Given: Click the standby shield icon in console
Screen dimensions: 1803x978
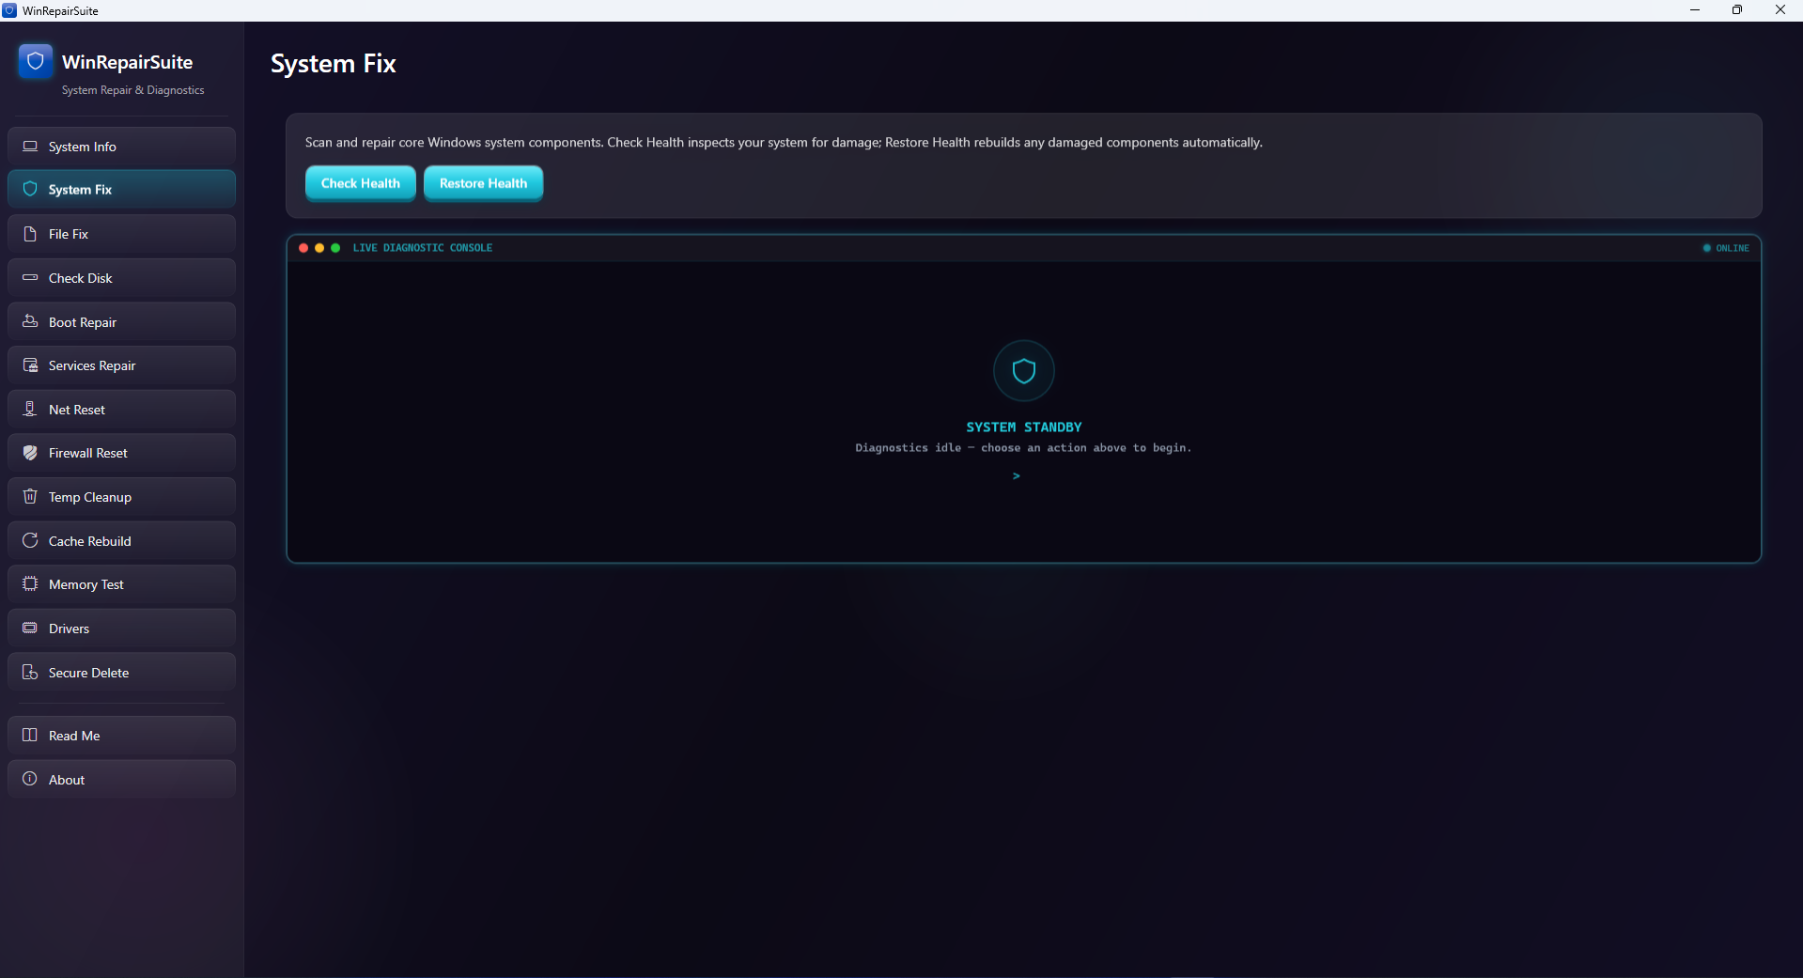Looking at the screenshot, I should pos(1024,370).
